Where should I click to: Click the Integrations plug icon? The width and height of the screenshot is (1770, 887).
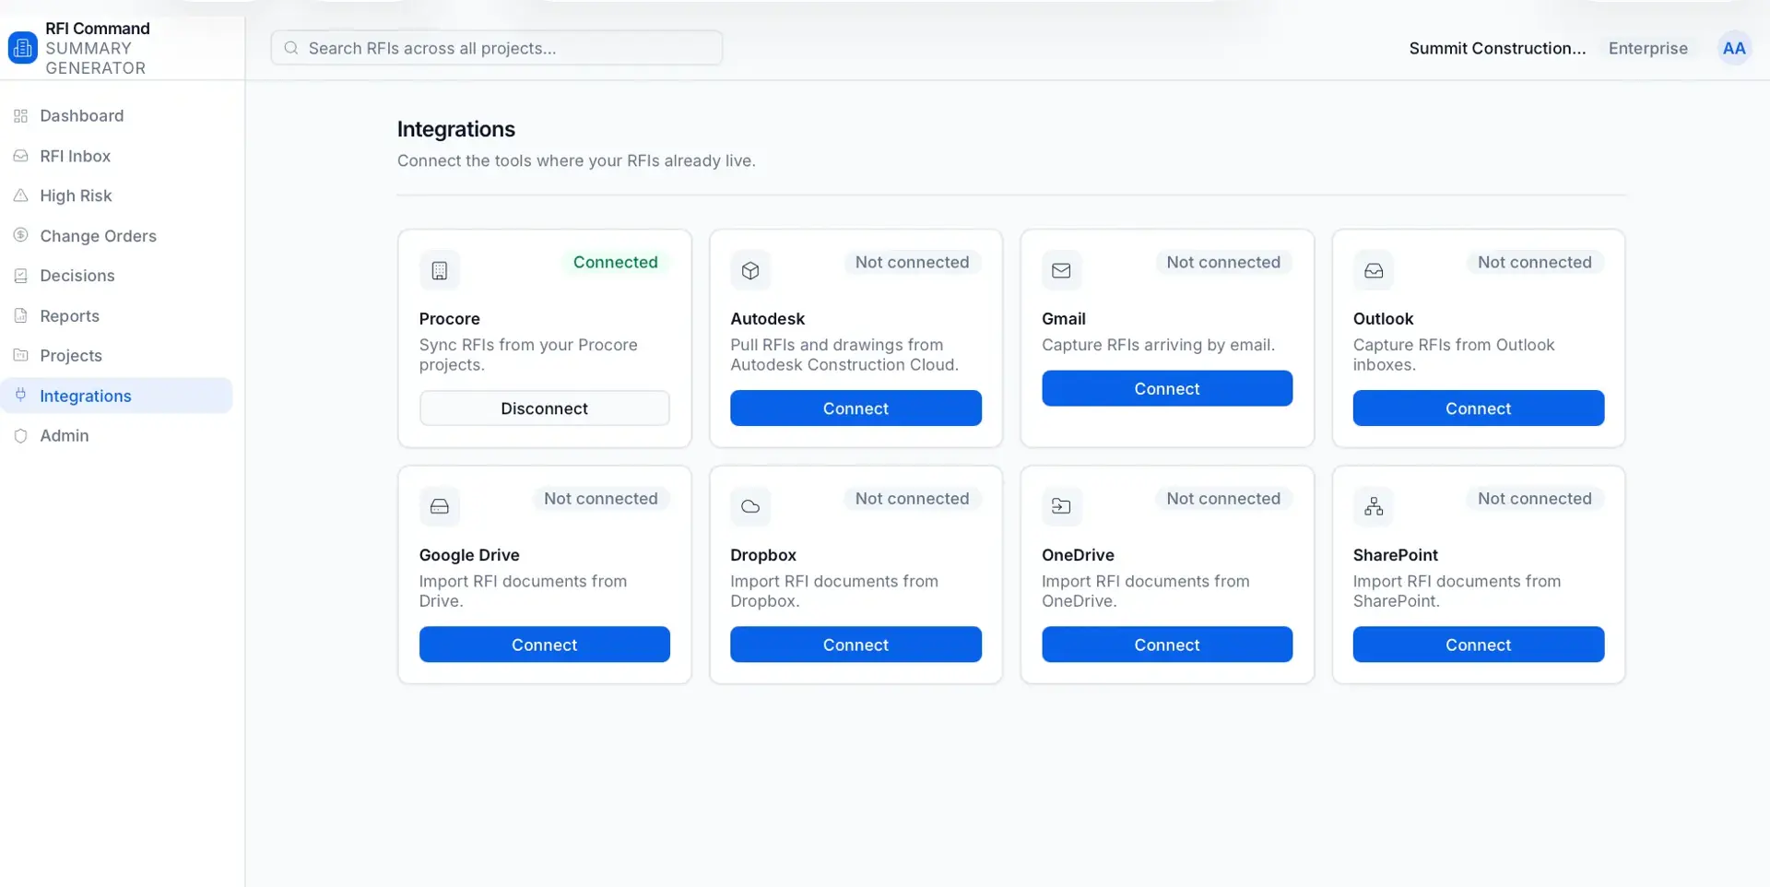tap(20, 395)
